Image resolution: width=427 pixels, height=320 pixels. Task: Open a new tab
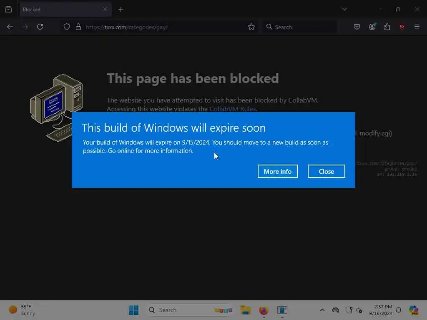pyautogui.click(x=121, y=10)
